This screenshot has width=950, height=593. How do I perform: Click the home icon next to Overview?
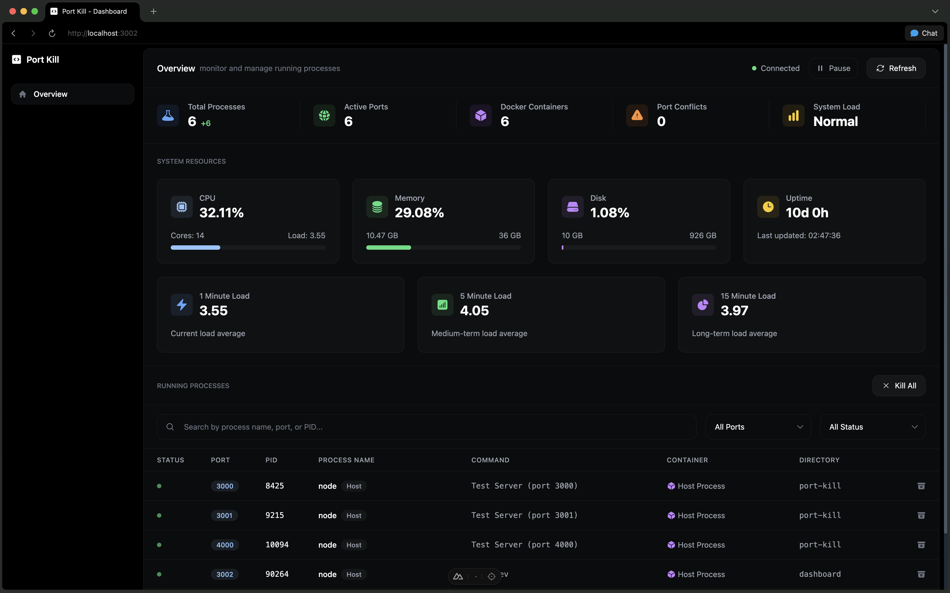23,94
